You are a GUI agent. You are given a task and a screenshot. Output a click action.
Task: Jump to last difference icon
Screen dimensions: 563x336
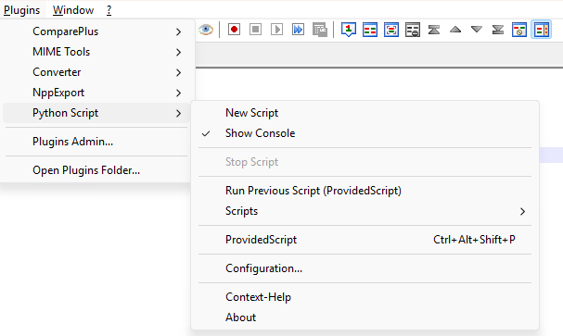(x=498, y=30)
